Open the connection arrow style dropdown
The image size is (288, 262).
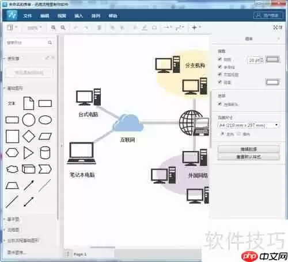click(x=168, y=28)
